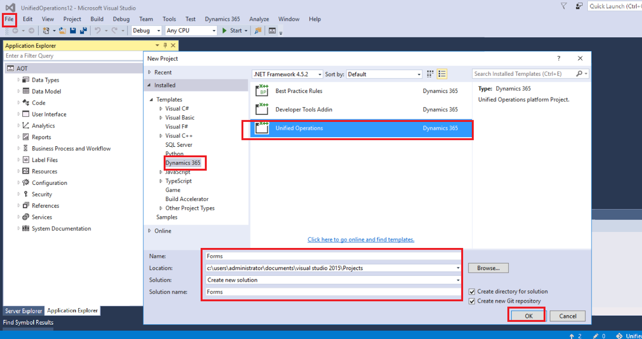The width and height of the screenshot is (642, 339).
Task: Select Build Accelerator in template tree
Action: [x=187, y=199]
